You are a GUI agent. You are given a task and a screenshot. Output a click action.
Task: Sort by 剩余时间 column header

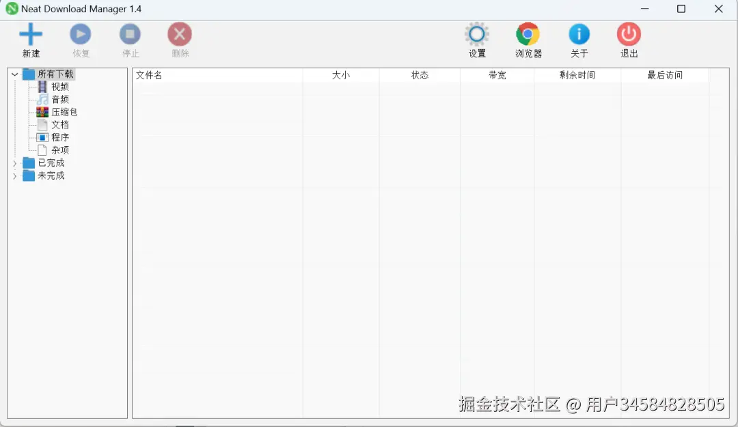pos(577,75)
